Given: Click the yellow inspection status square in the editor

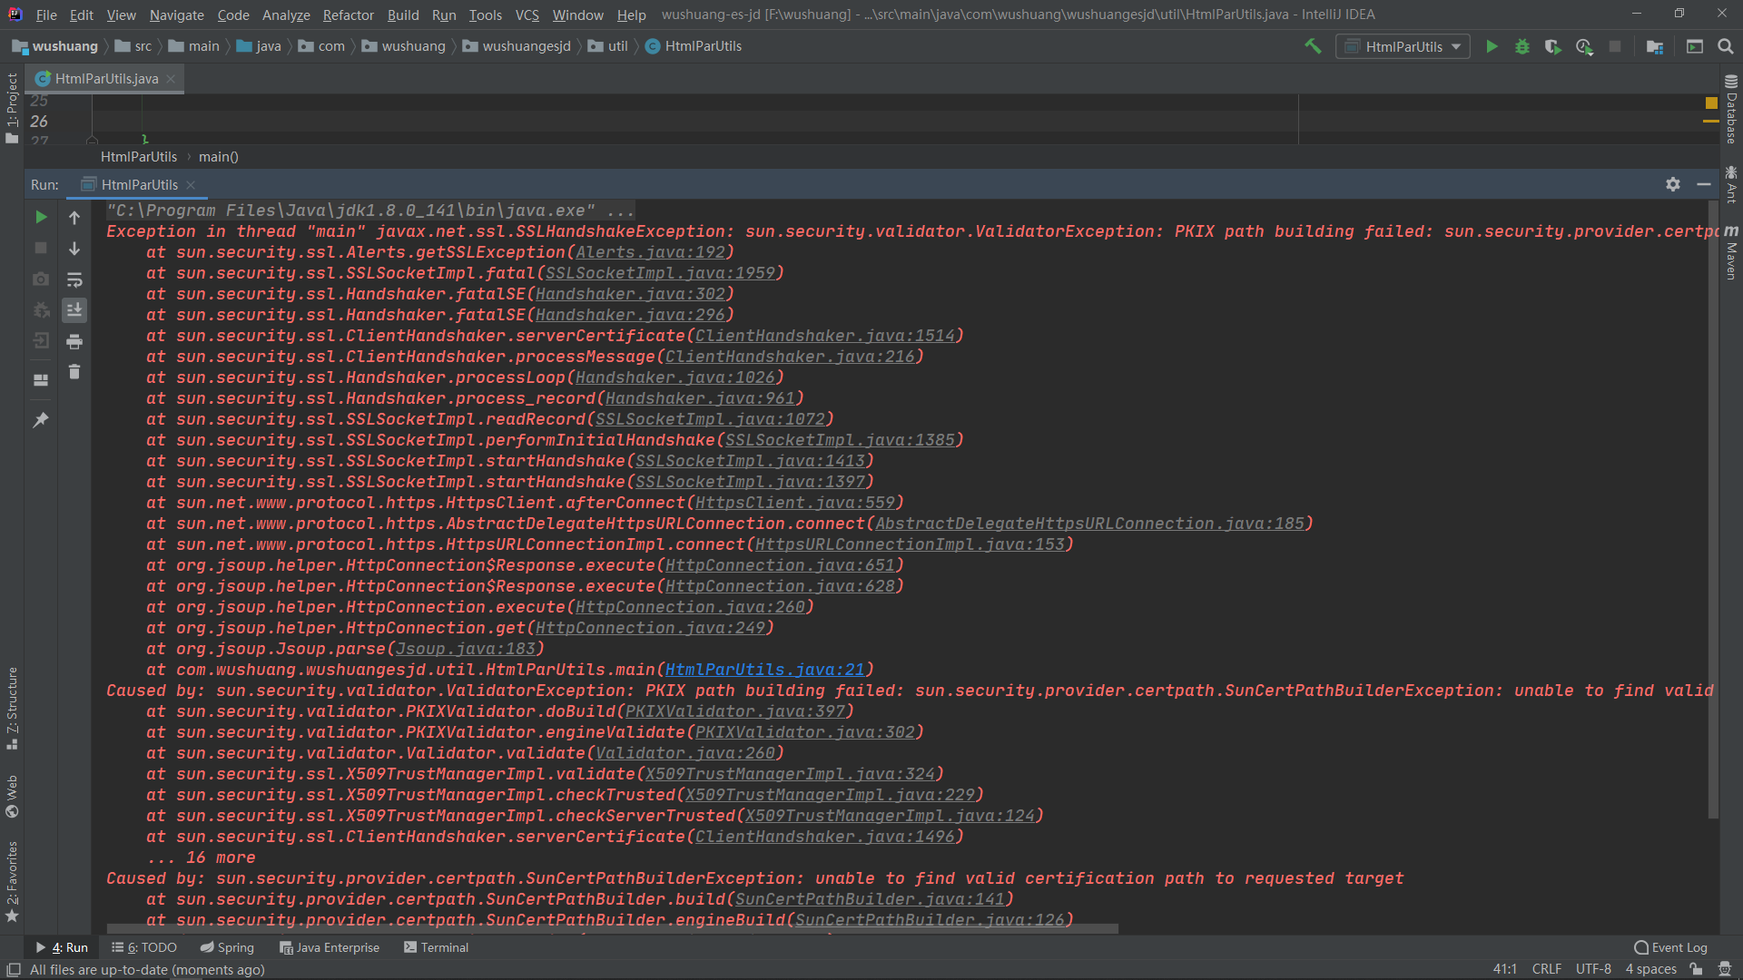Looking at the screenshot, I should pyautogui.click(x=1711, y=103).
